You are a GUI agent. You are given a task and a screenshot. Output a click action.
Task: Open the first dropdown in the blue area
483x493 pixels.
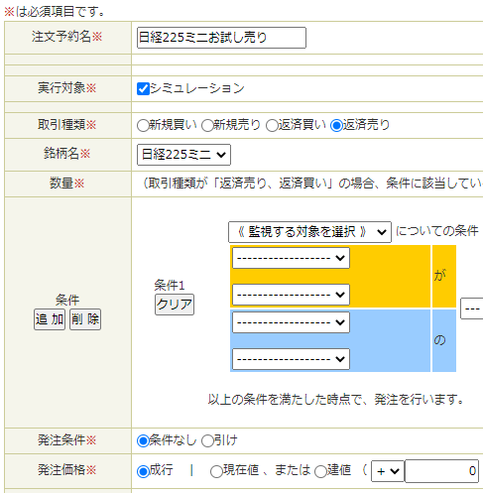pos(291,322)
